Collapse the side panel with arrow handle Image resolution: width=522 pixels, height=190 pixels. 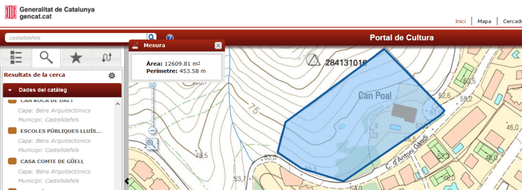pyautogui.click(x=126, y=181)
